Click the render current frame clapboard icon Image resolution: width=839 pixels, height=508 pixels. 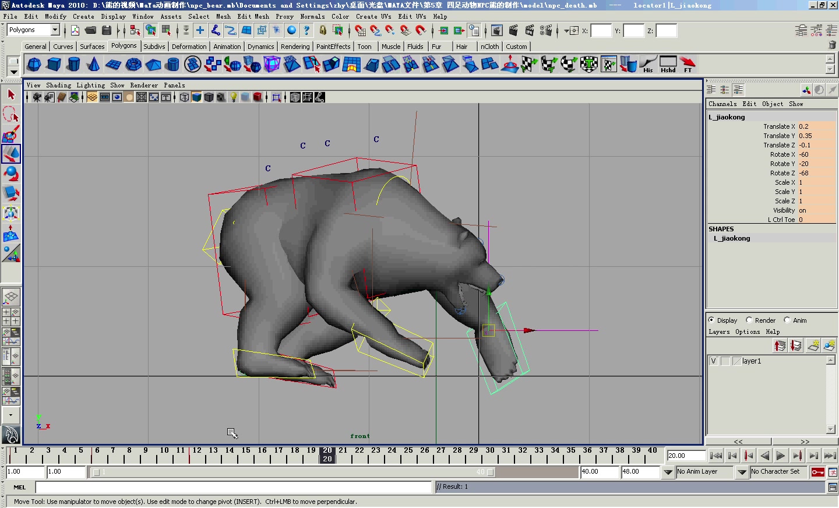513,30
